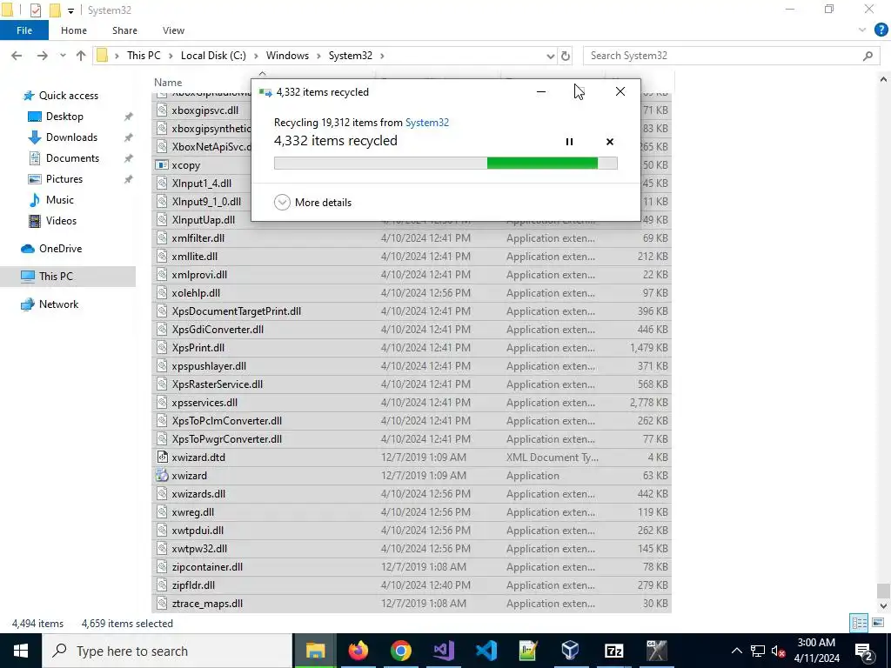
Task: Click the vertical scrollbar thumb
Action: pos(883,591)
